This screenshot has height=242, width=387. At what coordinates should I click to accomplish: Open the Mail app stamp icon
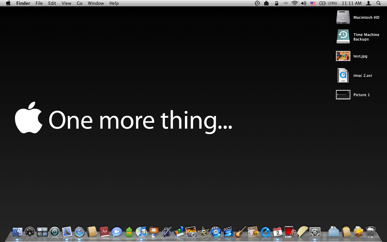pyautogui.click(x=67, y=232)
